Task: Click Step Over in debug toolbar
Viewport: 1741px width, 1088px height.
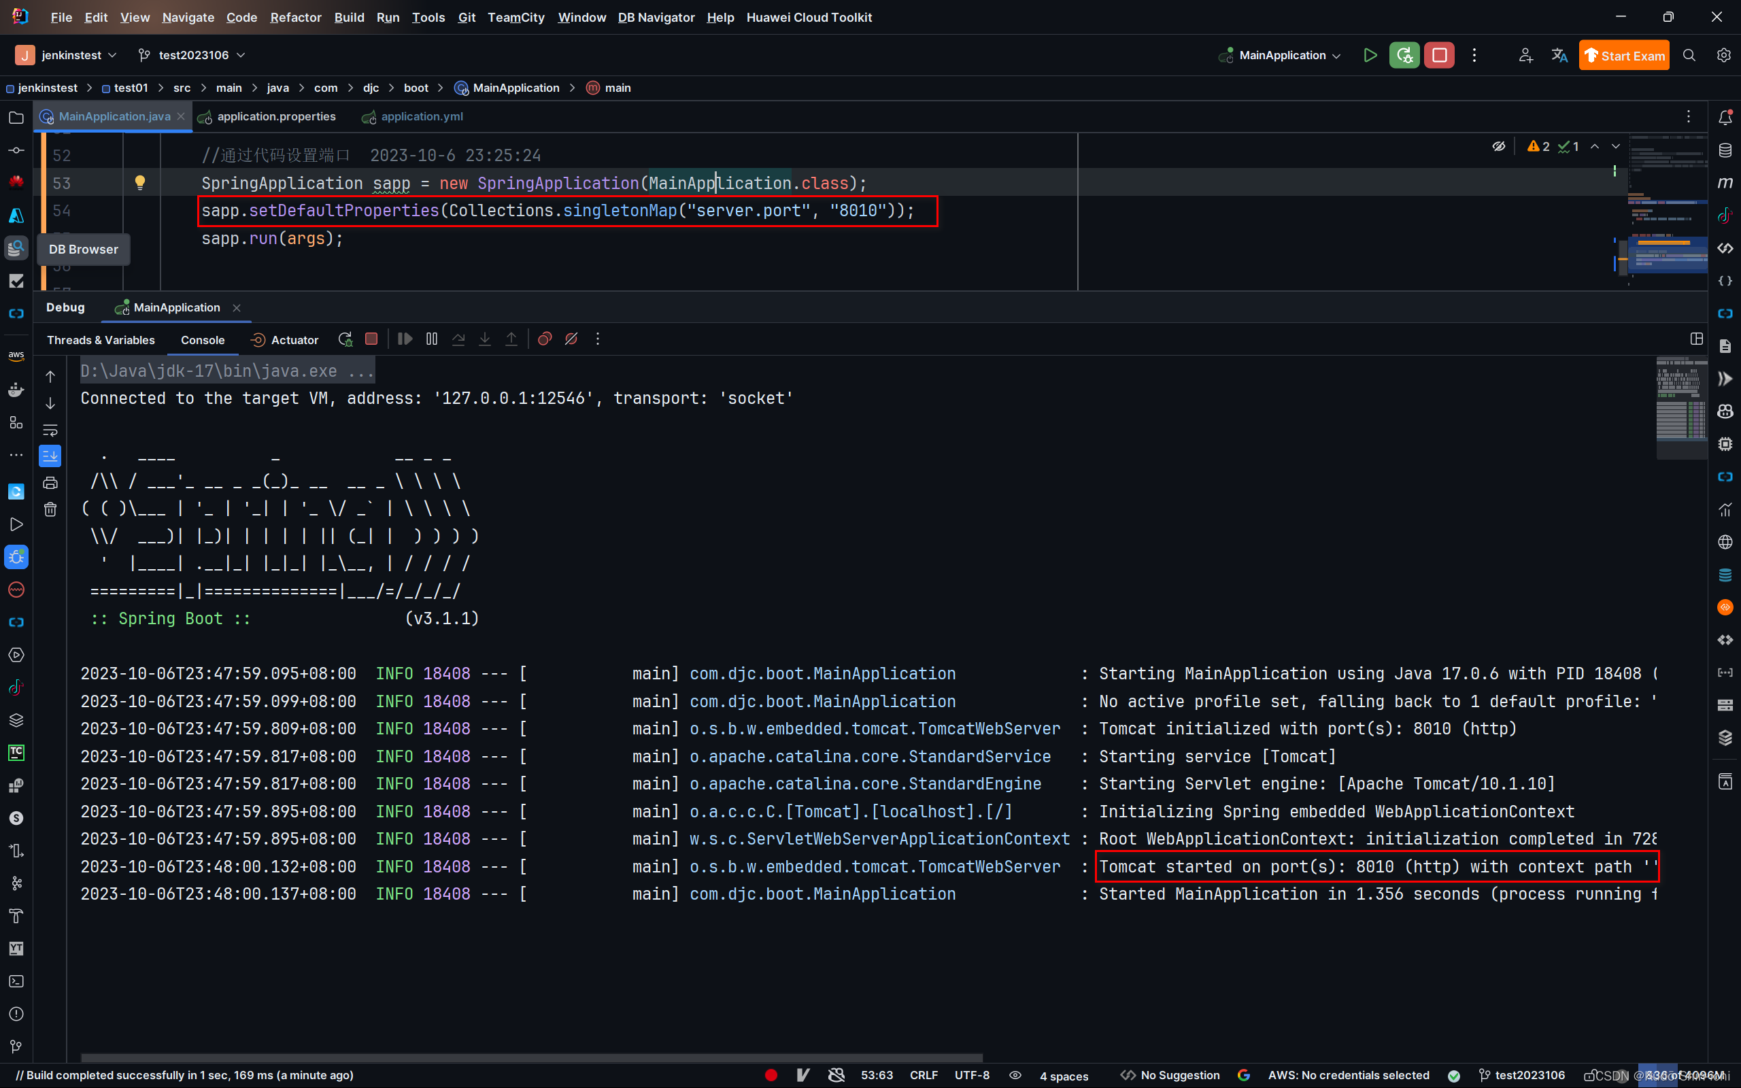Action: pyautogui.click(x=458, y=339)
